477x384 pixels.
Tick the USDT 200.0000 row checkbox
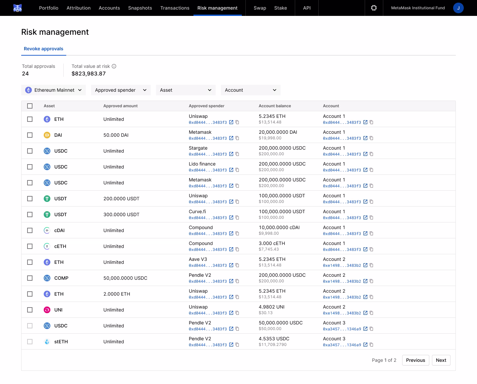(x=30, y=199)
